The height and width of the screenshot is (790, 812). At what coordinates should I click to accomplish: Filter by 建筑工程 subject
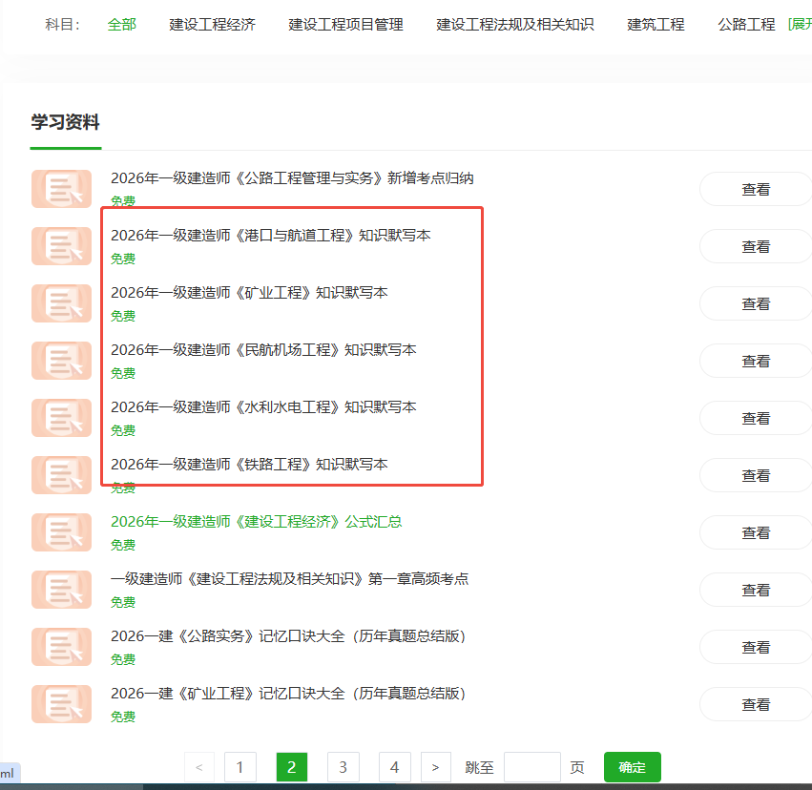click(x=656, y=25)
